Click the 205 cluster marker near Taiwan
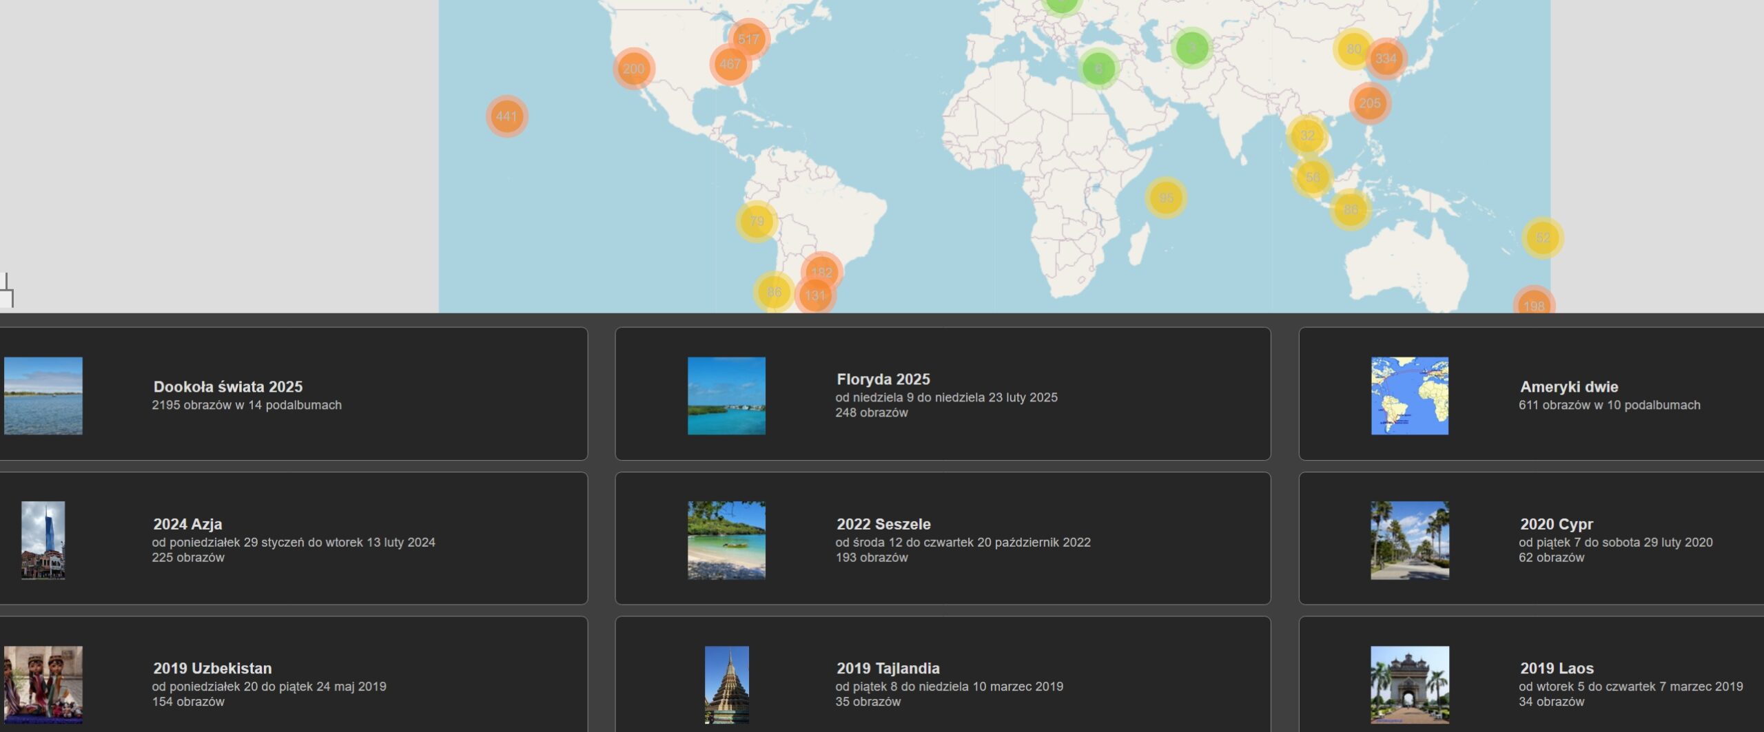 point(1369,103)
